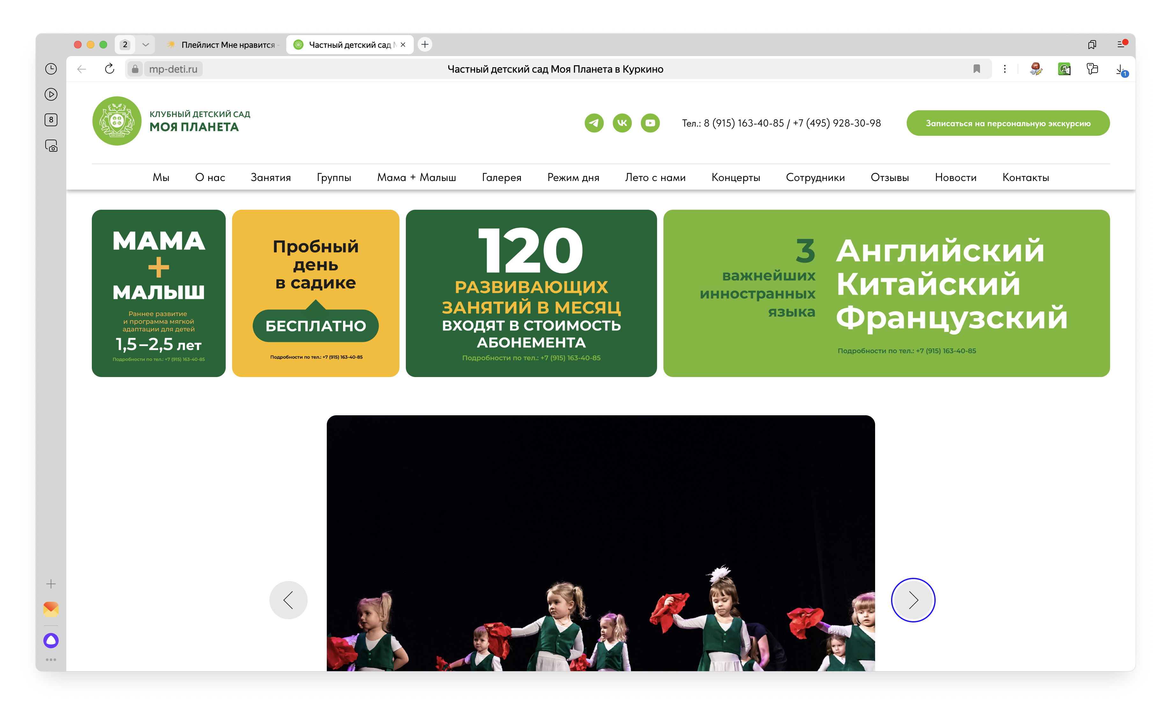This screenshot has width=1170, height=712.
Task: Open Пробный день в садике banner
Action: click(x=315, y=293)
